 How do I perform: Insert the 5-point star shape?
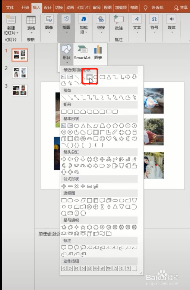[x=83, y=227]
